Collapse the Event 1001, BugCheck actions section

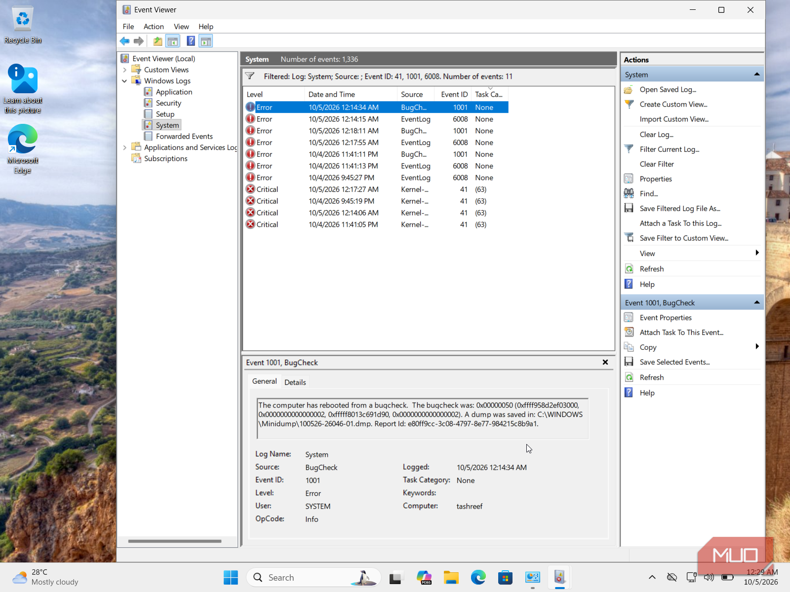[757, 302]
